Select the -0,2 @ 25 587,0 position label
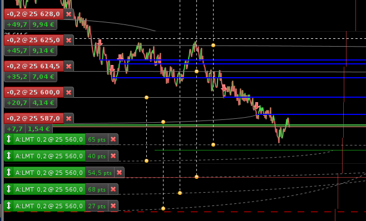Viewport: 366px width, 221px height. click(34, 119)
